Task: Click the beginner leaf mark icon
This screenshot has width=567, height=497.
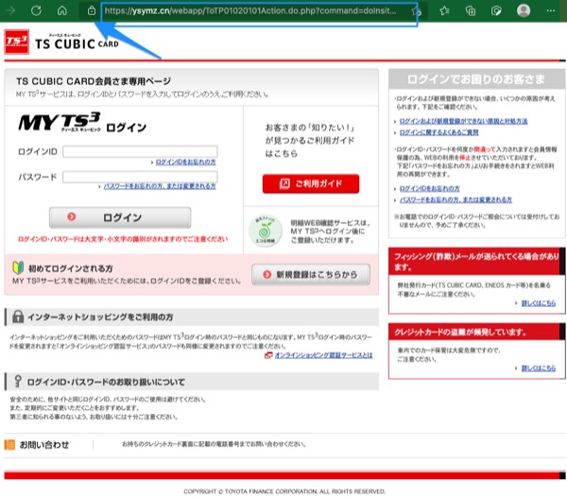Action: [x=18, y=267]
